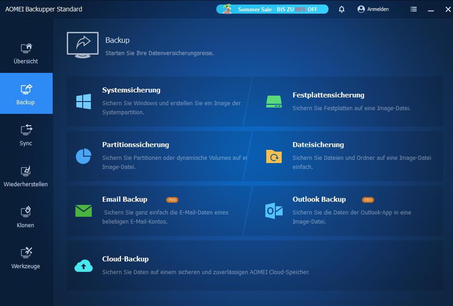
Task: Click the Outlook Backup icon
Action: (274, 211)
